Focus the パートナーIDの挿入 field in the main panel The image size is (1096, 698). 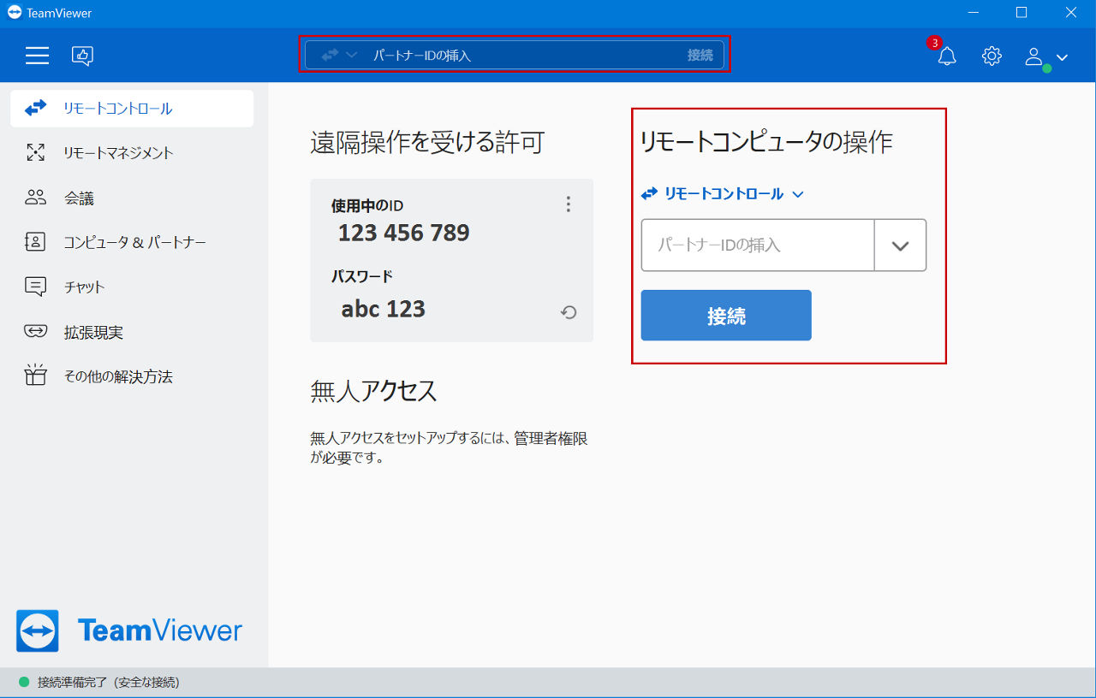tap(758, 245)
